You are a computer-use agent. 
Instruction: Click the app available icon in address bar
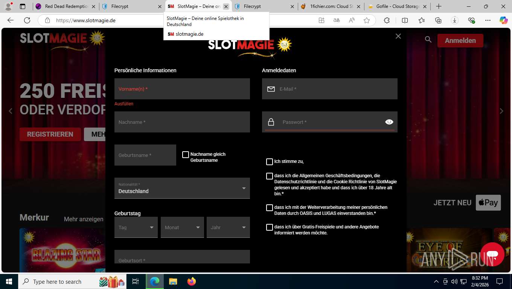pos(322,20)
